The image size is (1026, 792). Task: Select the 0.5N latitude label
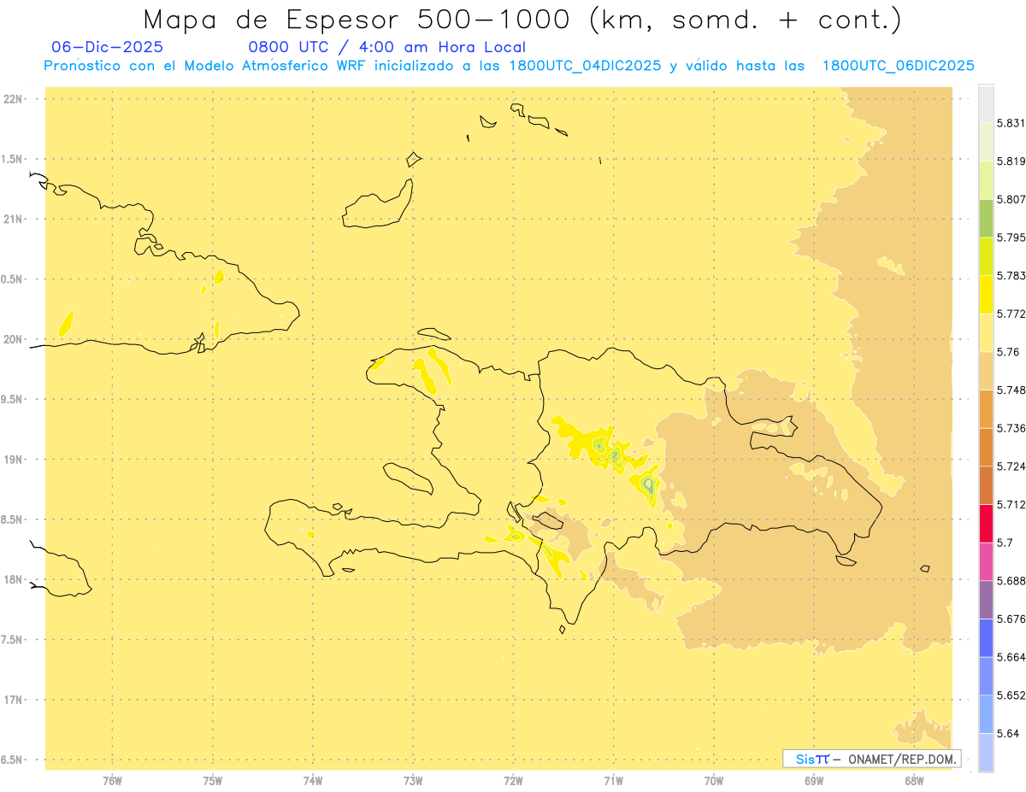click(x=13, y=279)
